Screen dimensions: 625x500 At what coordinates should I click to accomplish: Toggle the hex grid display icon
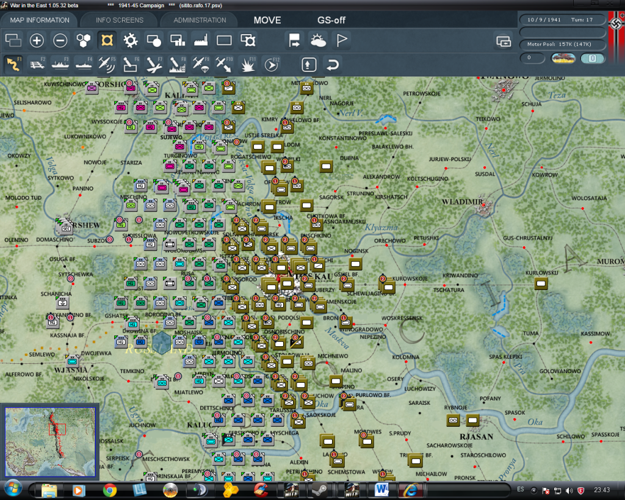pos(84,40)
